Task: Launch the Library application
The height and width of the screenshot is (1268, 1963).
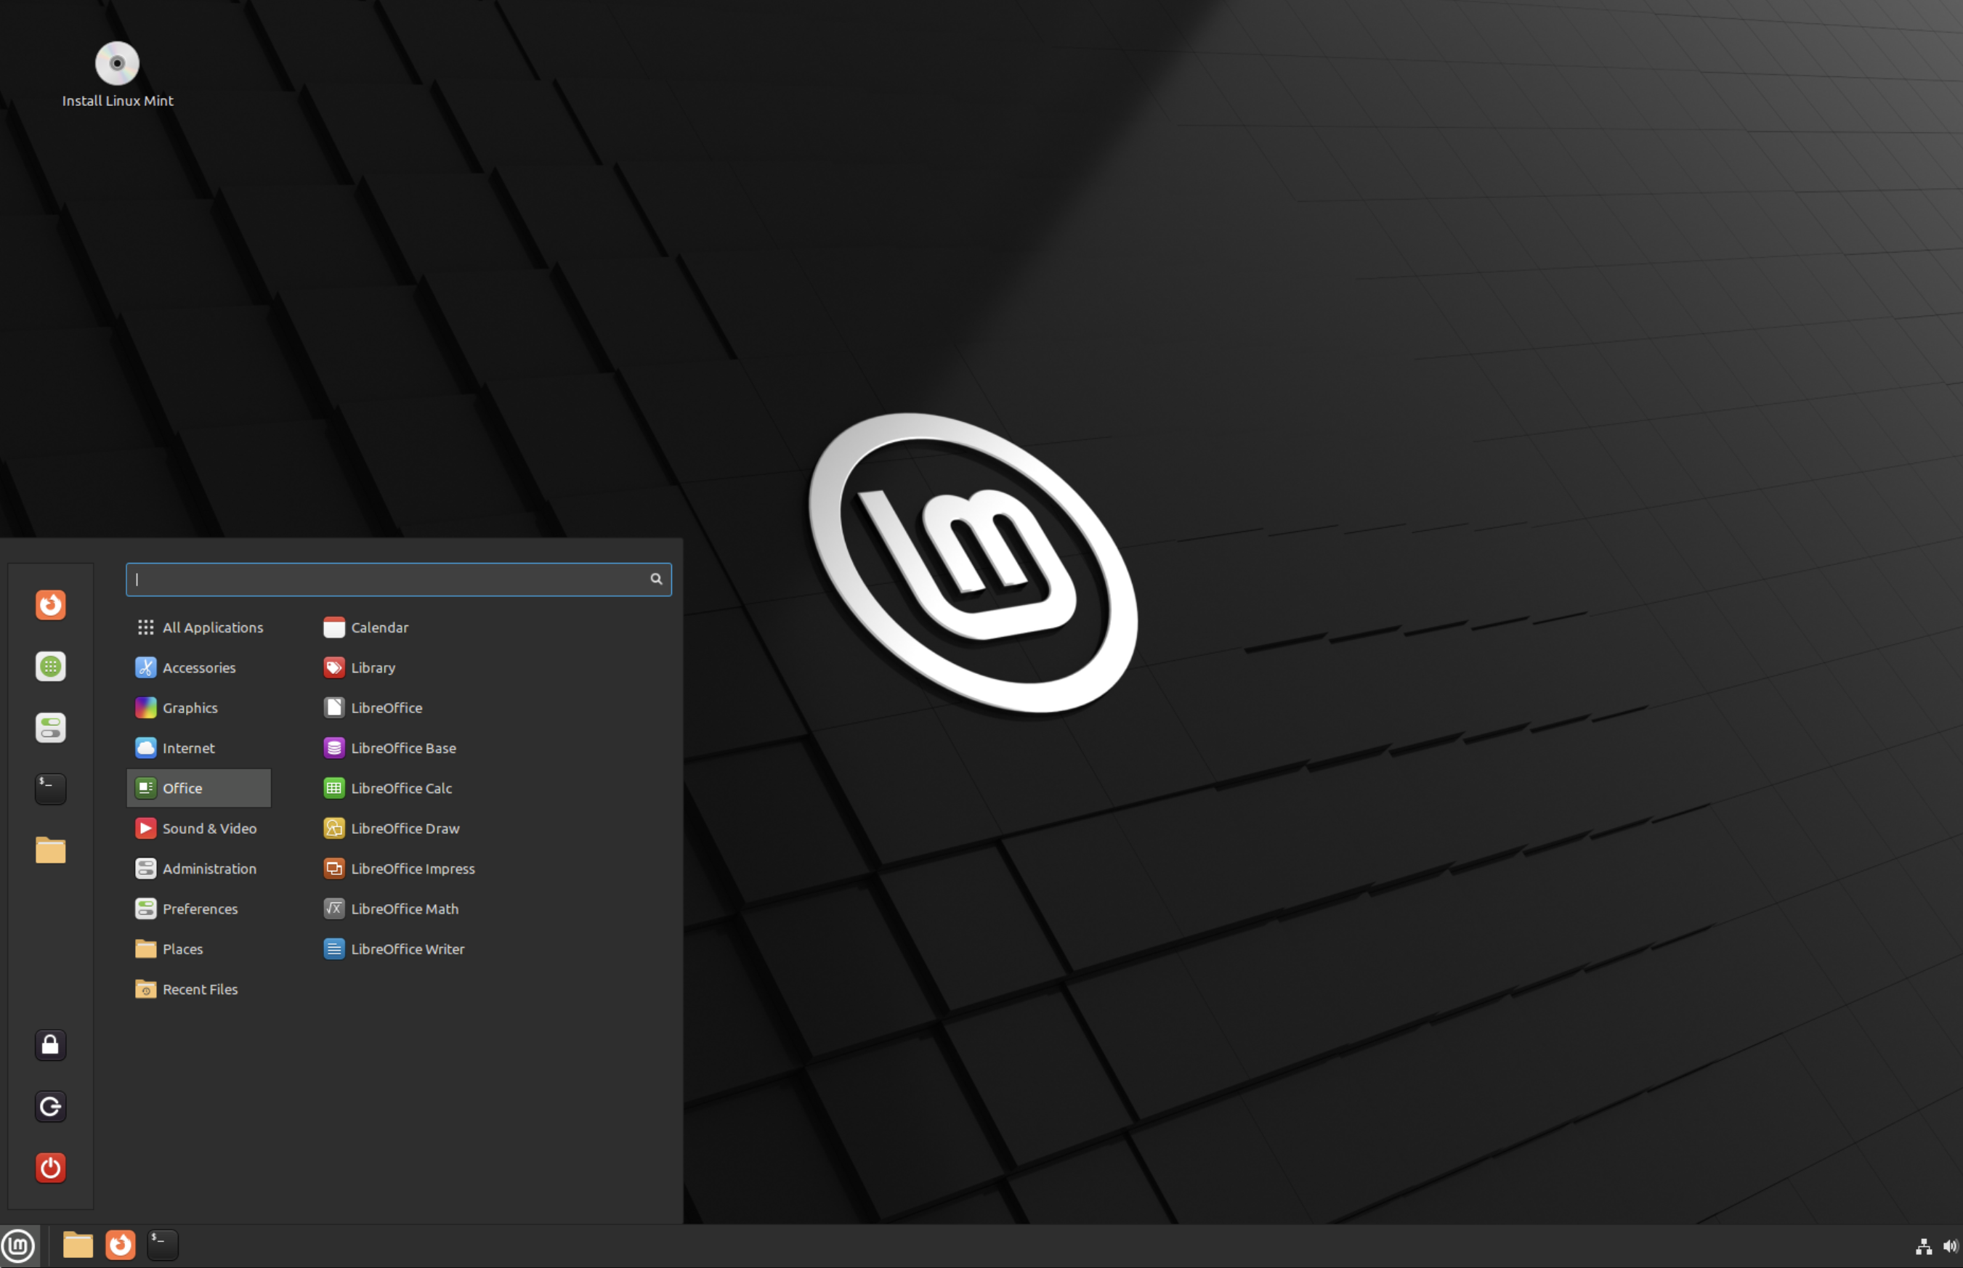Action: 373,667
